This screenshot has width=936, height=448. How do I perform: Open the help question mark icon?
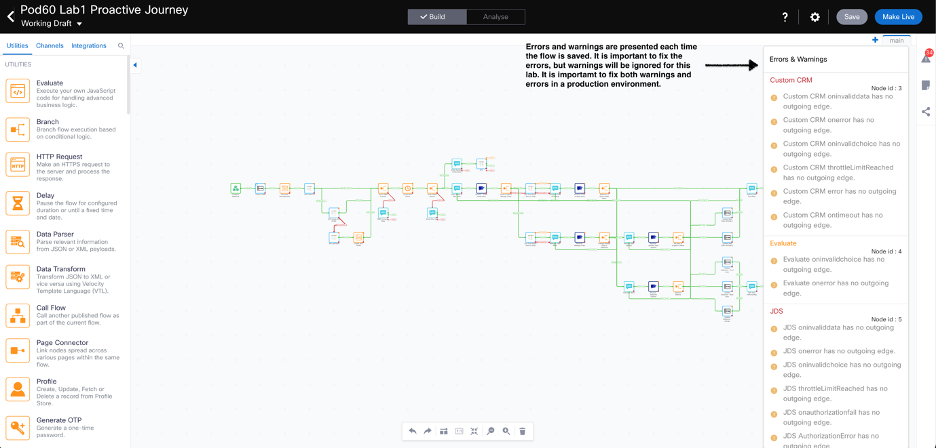click(785, 17)
